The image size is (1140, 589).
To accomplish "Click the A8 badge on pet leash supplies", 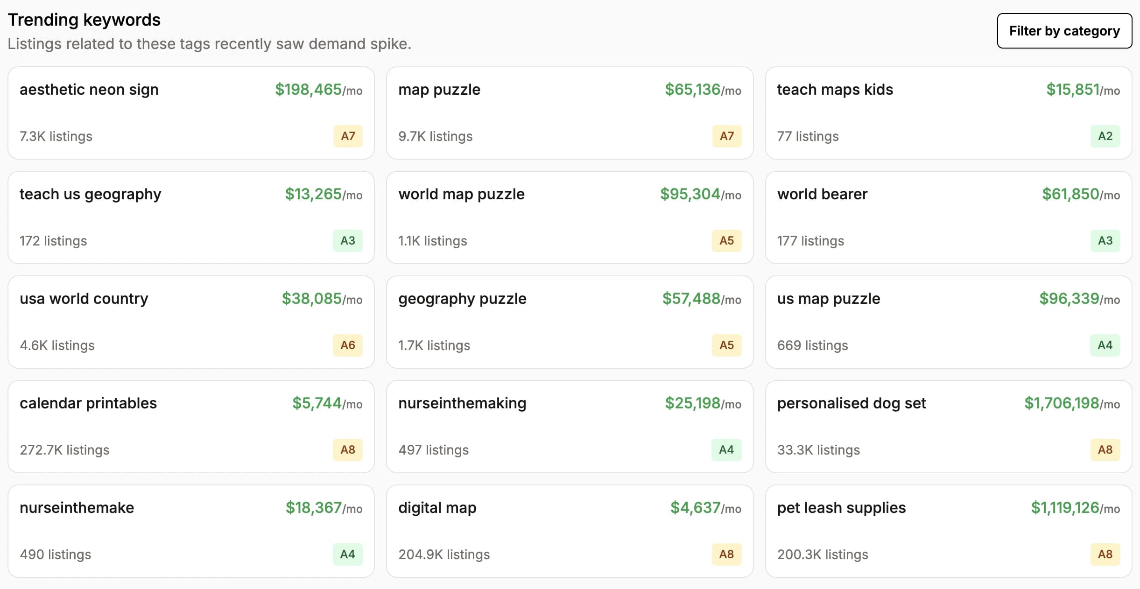I will pos(1105,554).
